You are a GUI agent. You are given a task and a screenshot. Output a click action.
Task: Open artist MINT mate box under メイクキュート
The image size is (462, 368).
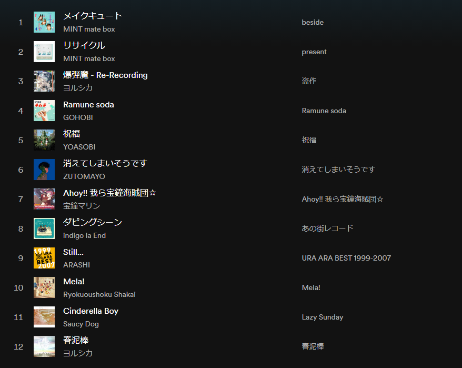coord(89,29)
